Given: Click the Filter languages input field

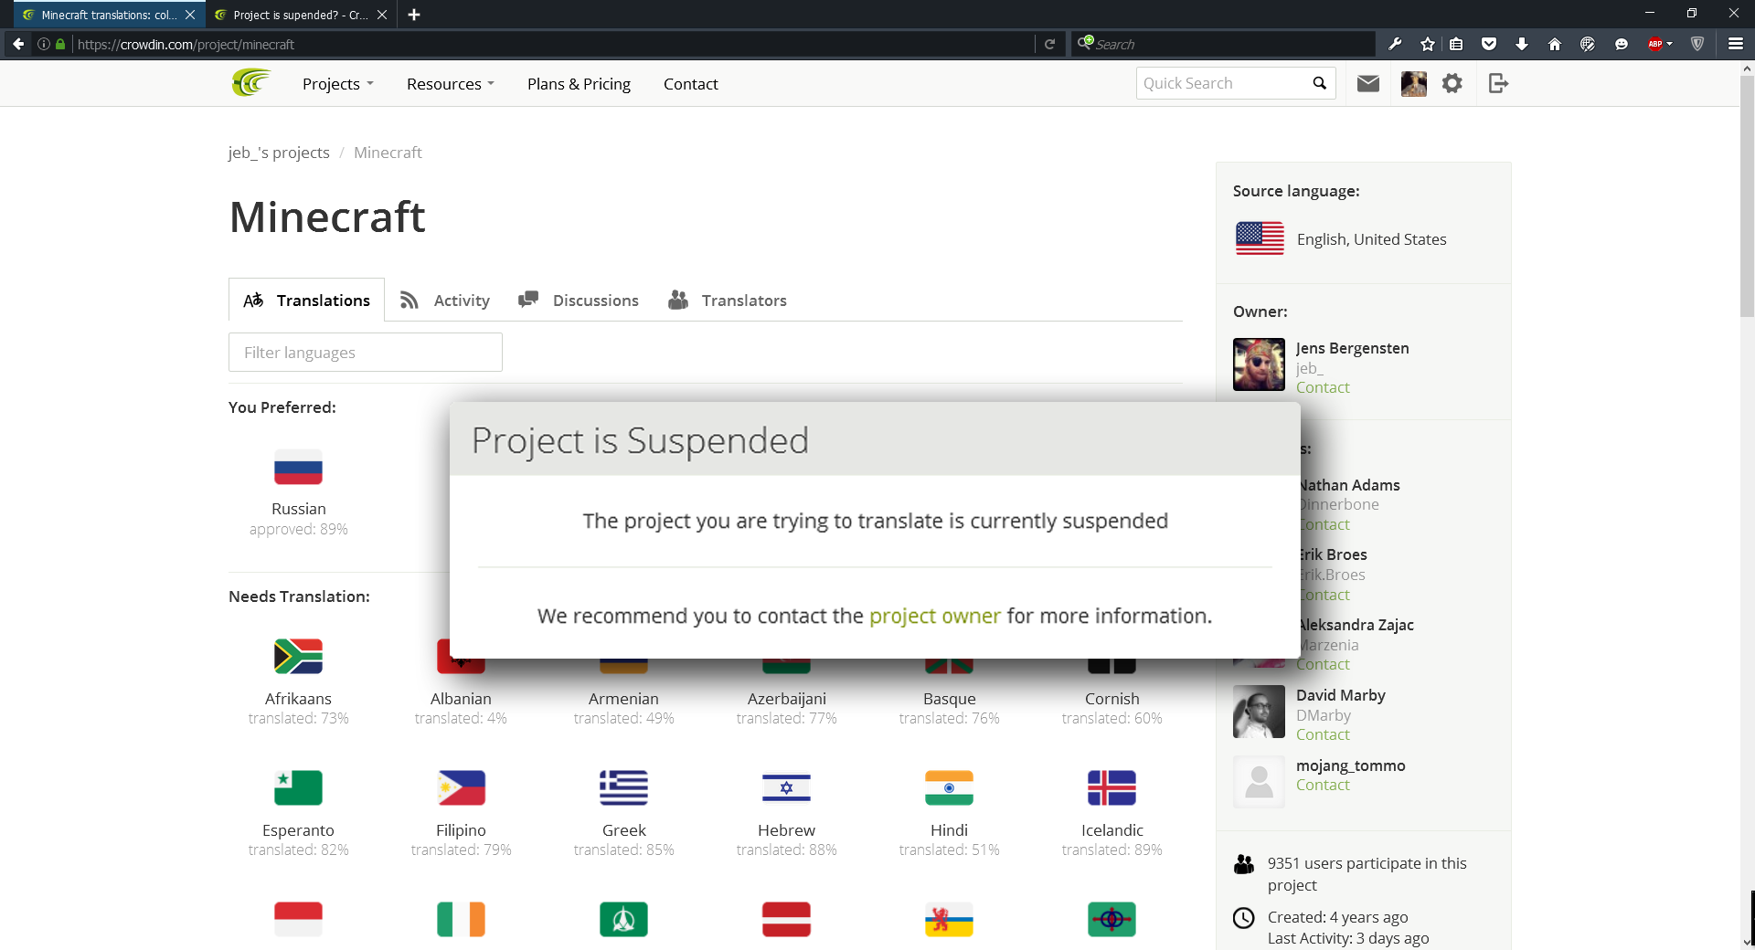Looking at the screenshot, I should pyautogui.click(x=366, y=353).
